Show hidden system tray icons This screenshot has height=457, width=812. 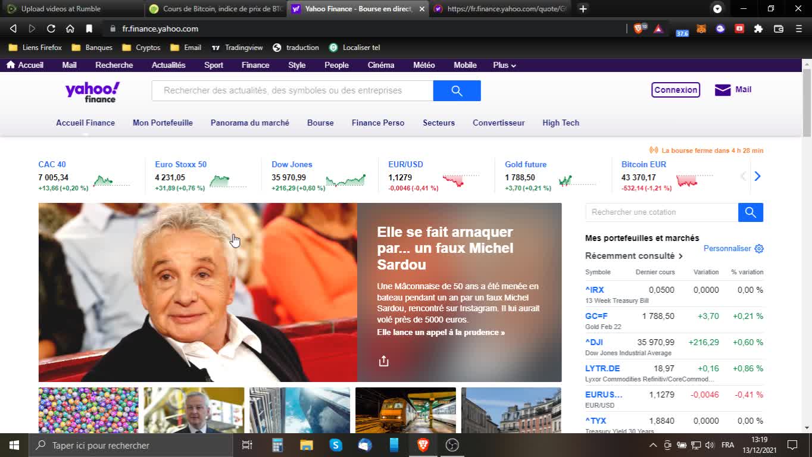click(653, 445)
